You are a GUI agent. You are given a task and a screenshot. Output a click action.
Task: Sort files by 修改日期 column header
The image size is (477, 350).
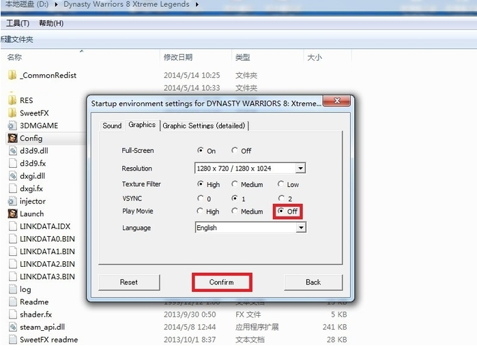(x=177, y=58)
